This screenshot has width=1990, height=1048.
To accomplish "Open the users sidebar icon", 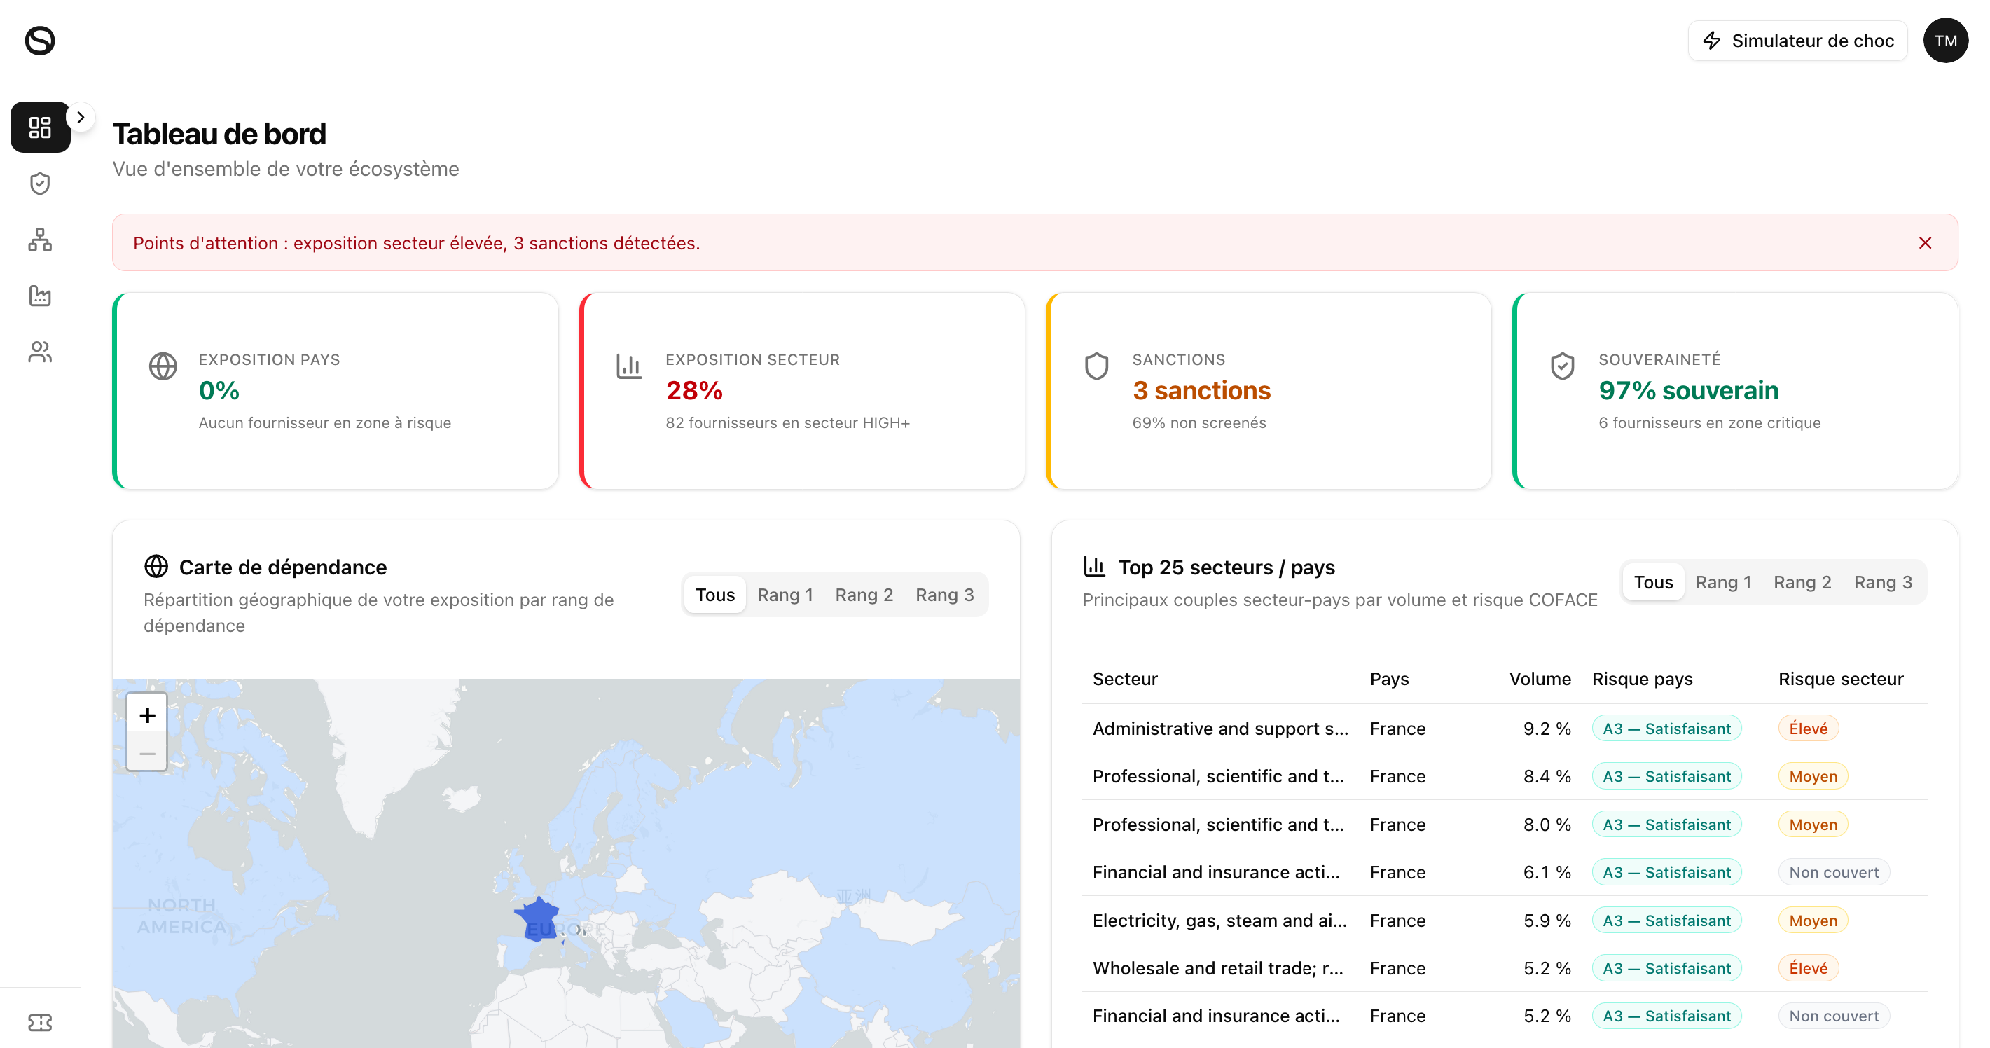I will pyautogui.click(x=40, y=352).
